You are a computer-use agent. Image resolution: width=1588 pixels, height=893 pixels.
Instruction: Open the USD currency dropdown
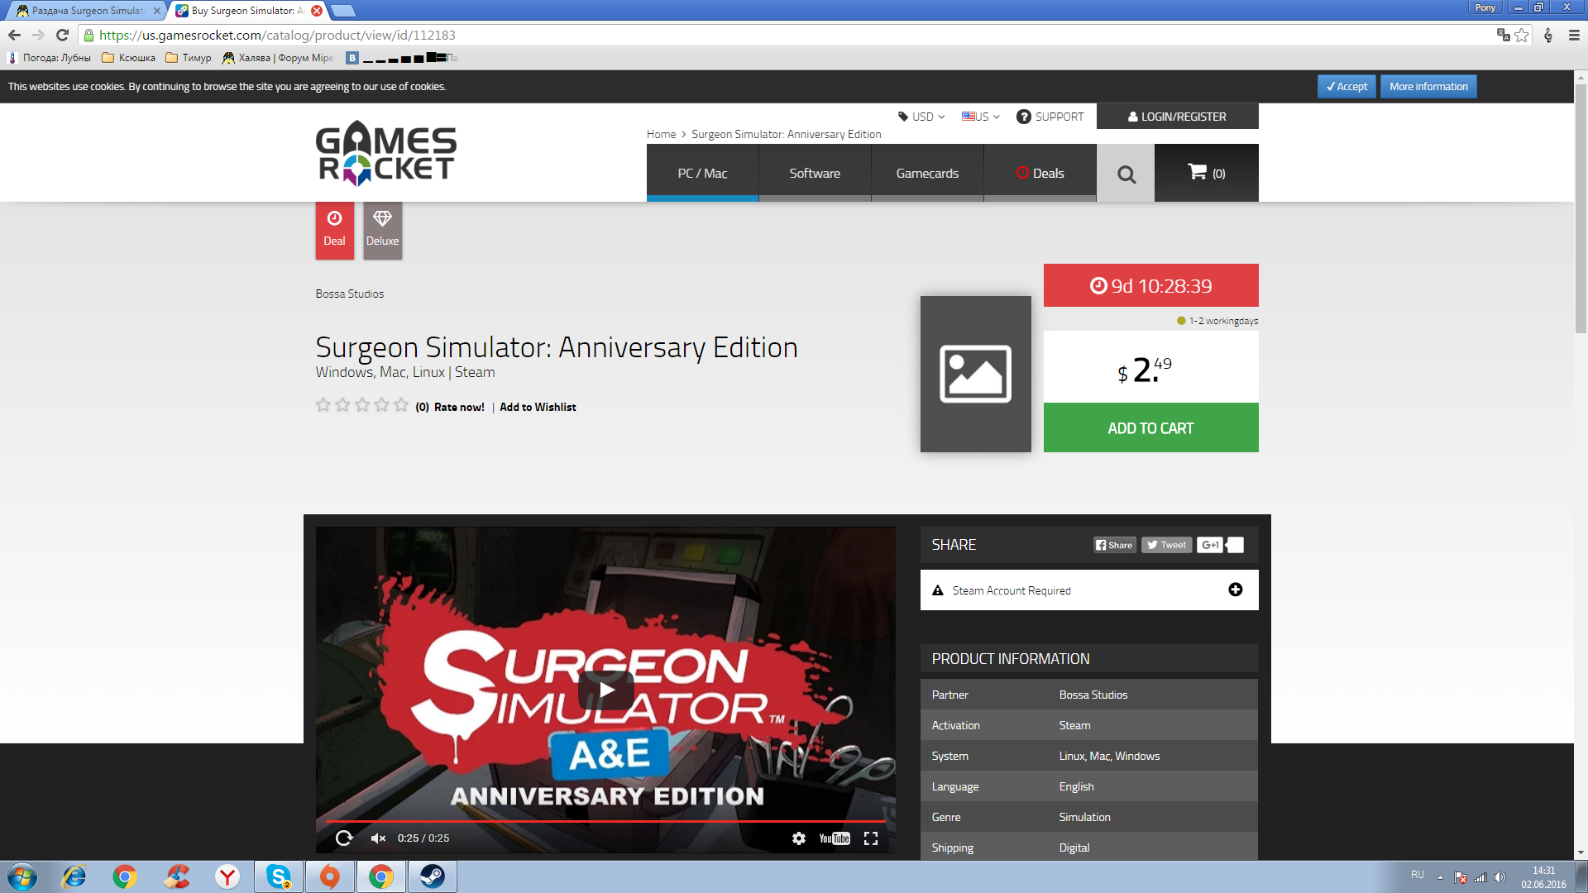pyautogui.click(x=921, y=117)
